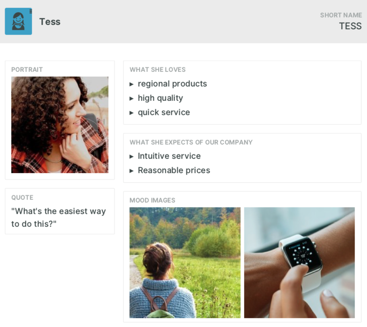Click the persona name Tess in header
The image size is (367, 327).
click(50, 22)
